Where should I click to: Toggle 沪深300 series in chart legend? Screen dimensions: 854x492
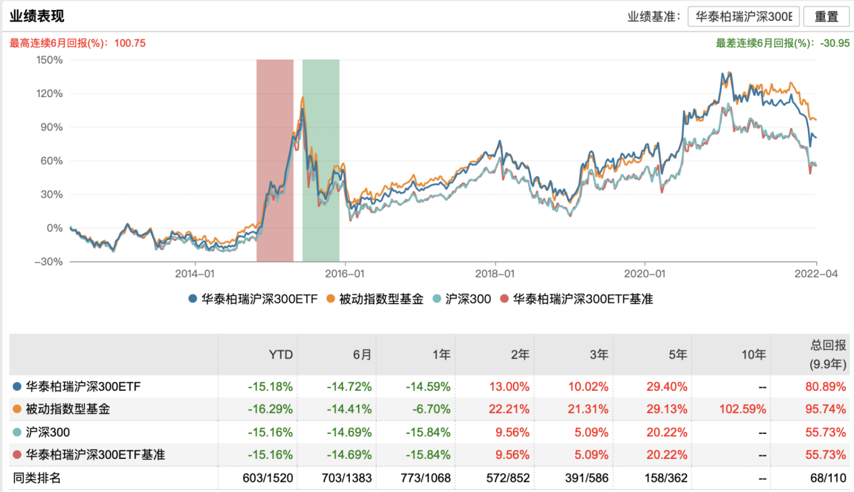point(462,299)
